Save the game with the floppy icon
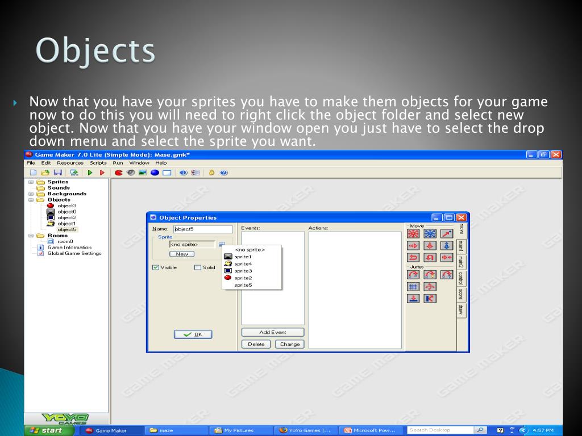 click(57, 173)
